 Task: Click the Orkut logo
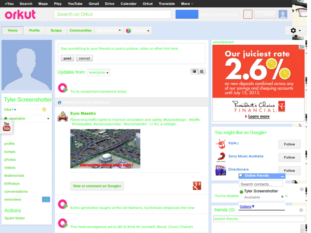tap(20, 14)
